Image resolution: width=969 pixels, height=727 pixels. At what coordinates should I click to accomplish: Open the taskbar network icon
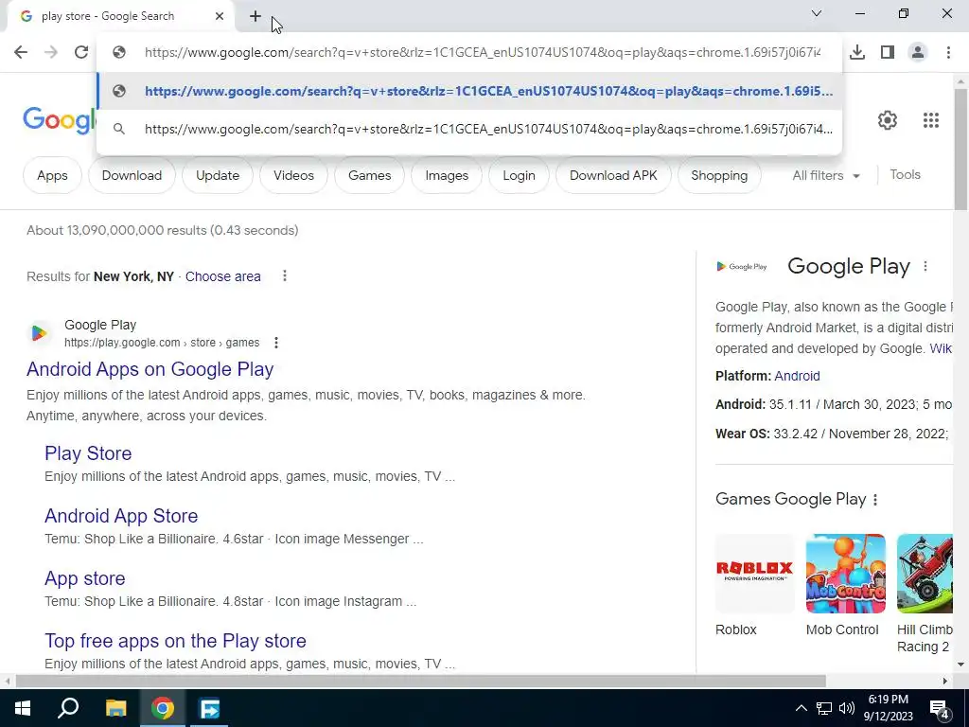(824, 708)
